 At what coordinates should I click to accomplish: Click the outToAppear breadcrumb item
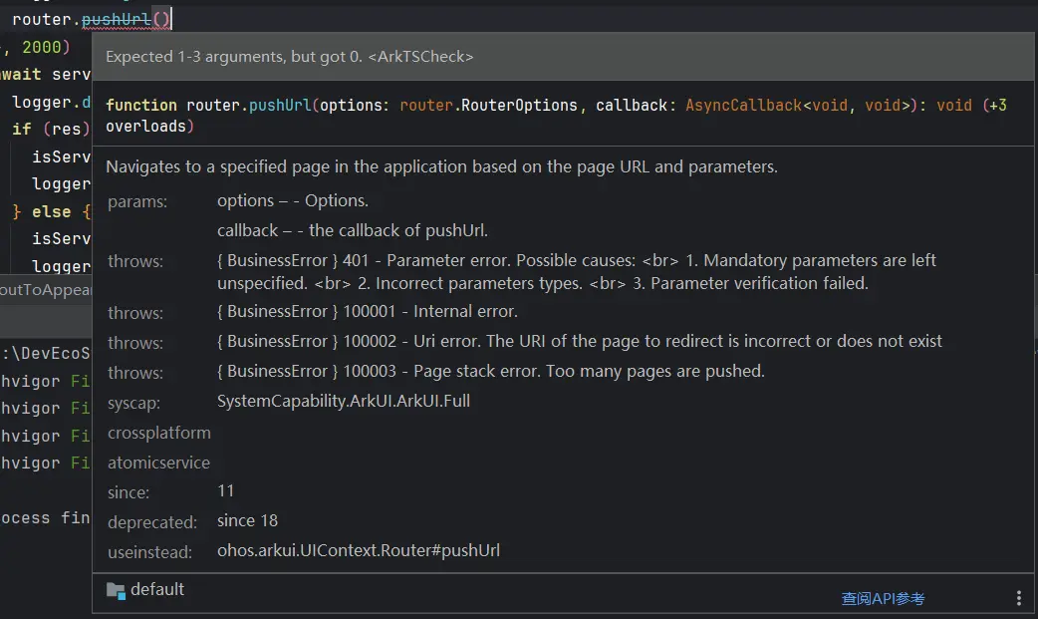(46, 289)
